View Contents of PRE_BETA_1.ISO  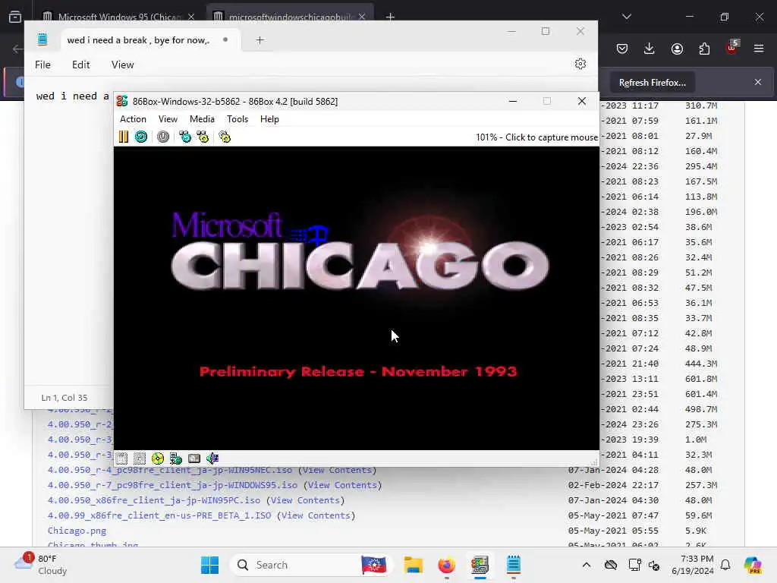coord(316,515)
